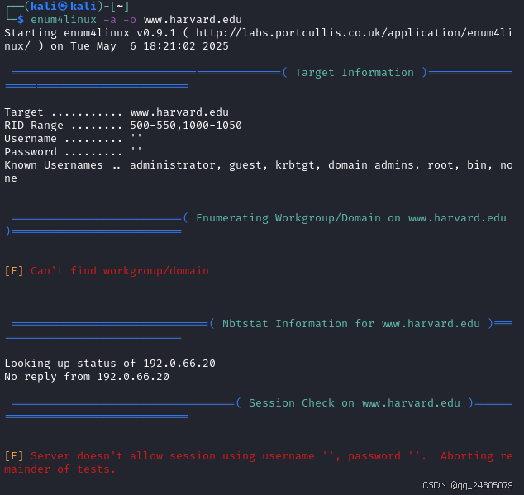Click the prompt text '(kali㉿kali)-[~]'
Viewport: 524px width, 495px height.
point(77,7)
